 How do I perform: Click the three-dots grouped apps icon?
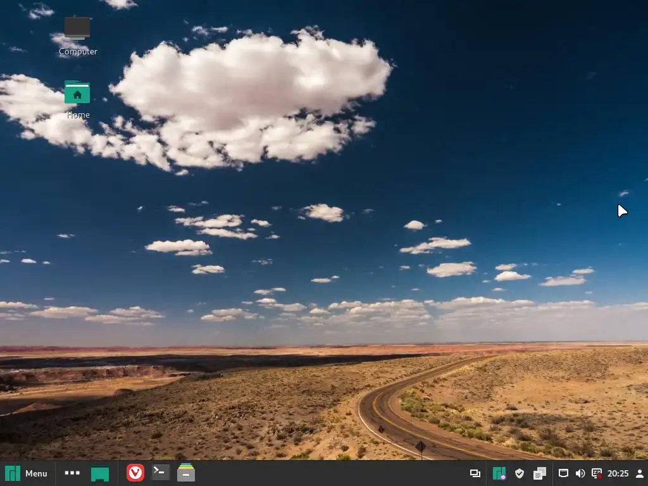point(72,473)
